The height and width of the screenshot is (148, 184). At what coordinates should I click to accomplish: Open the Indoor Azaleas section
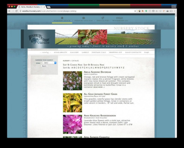click(84, 21)
